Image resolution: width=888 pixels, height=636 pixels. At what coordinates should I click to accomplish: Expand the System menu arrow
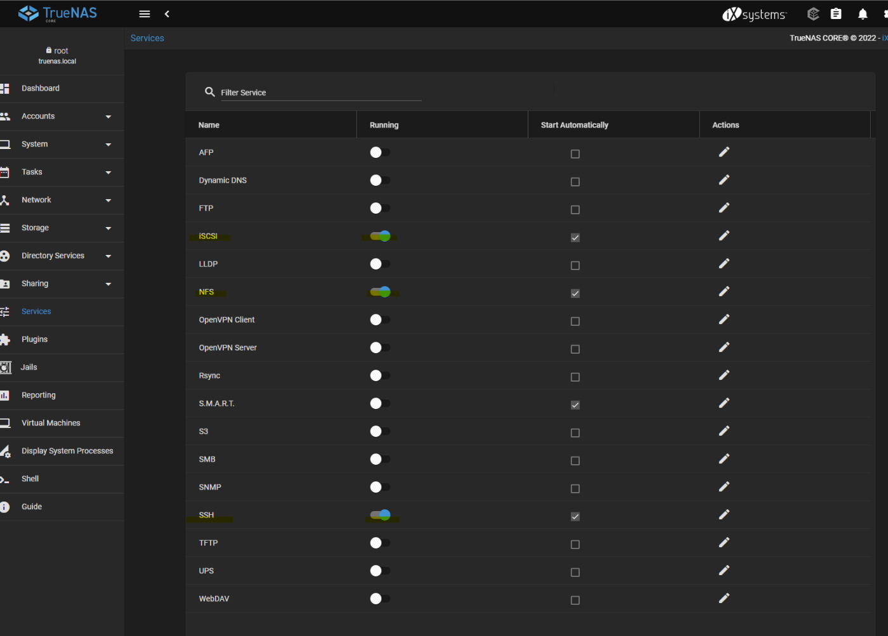108,145
